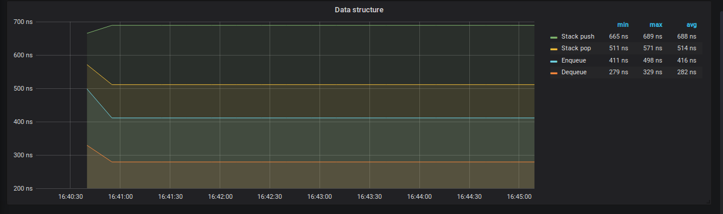Click the 416 ns avg value

pos(687,60)
